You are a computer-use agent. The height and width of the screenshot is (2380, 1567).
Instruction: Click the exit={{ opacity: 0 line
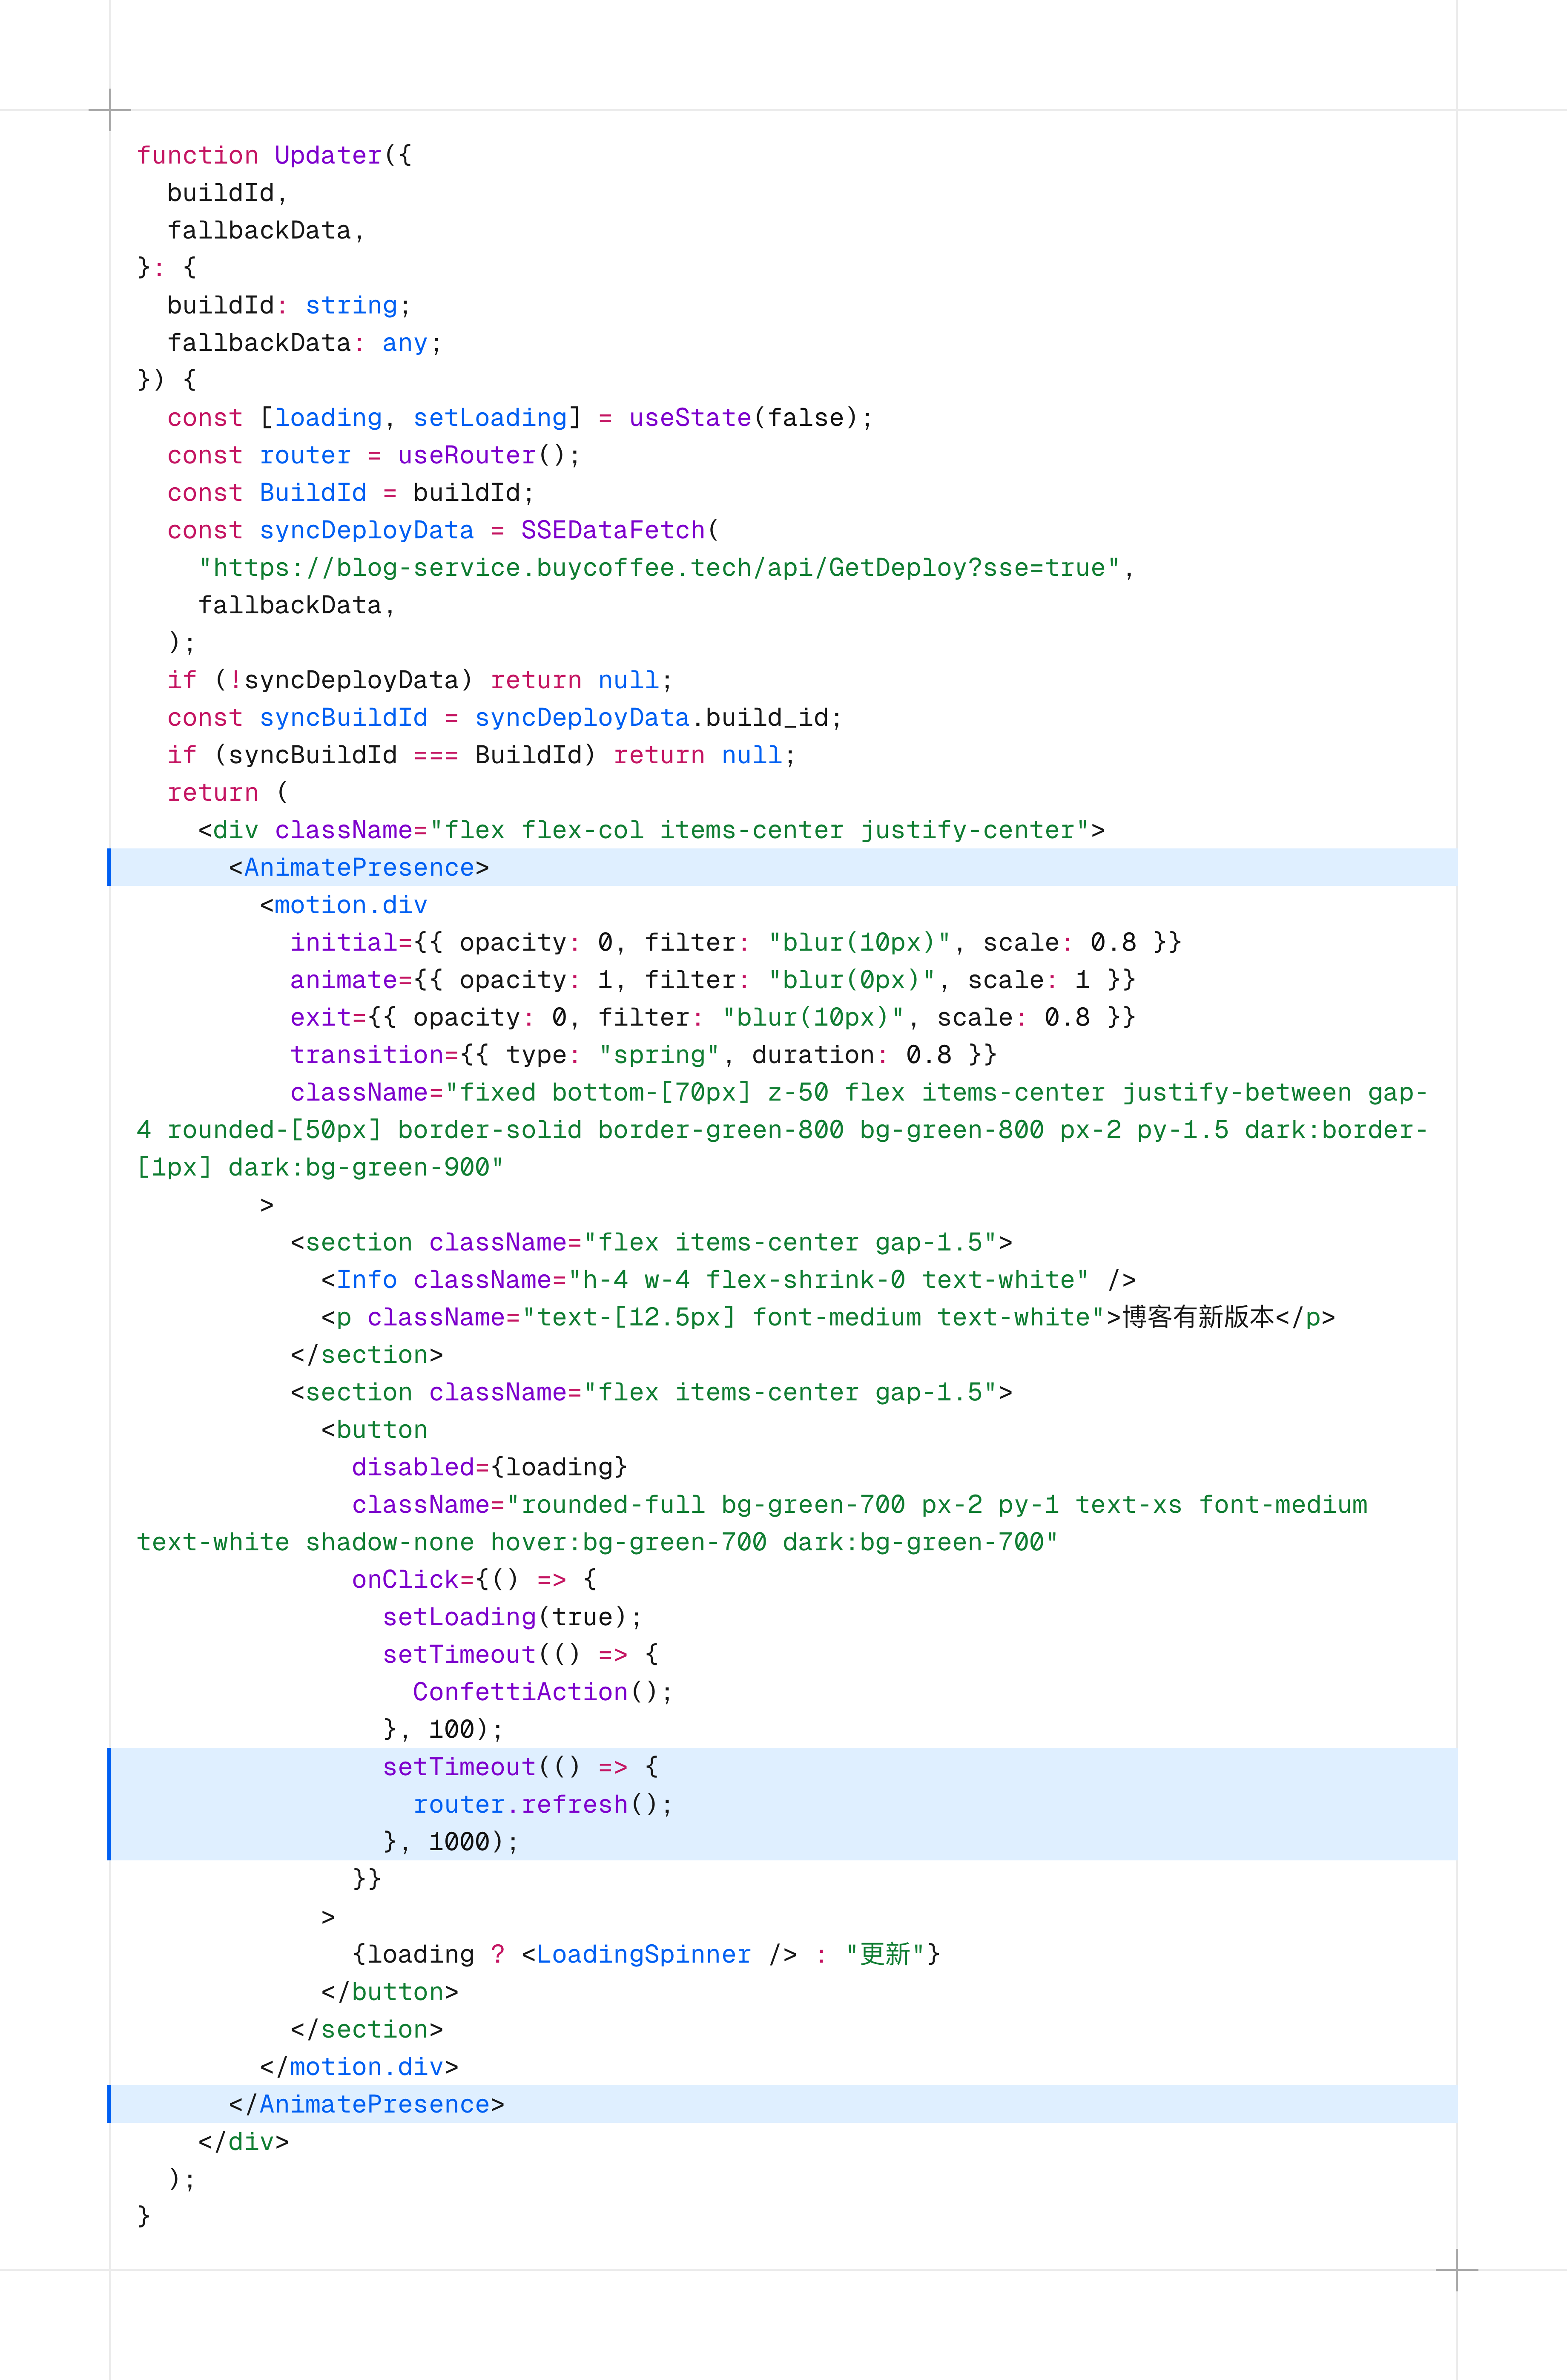tap(713, 1017)
